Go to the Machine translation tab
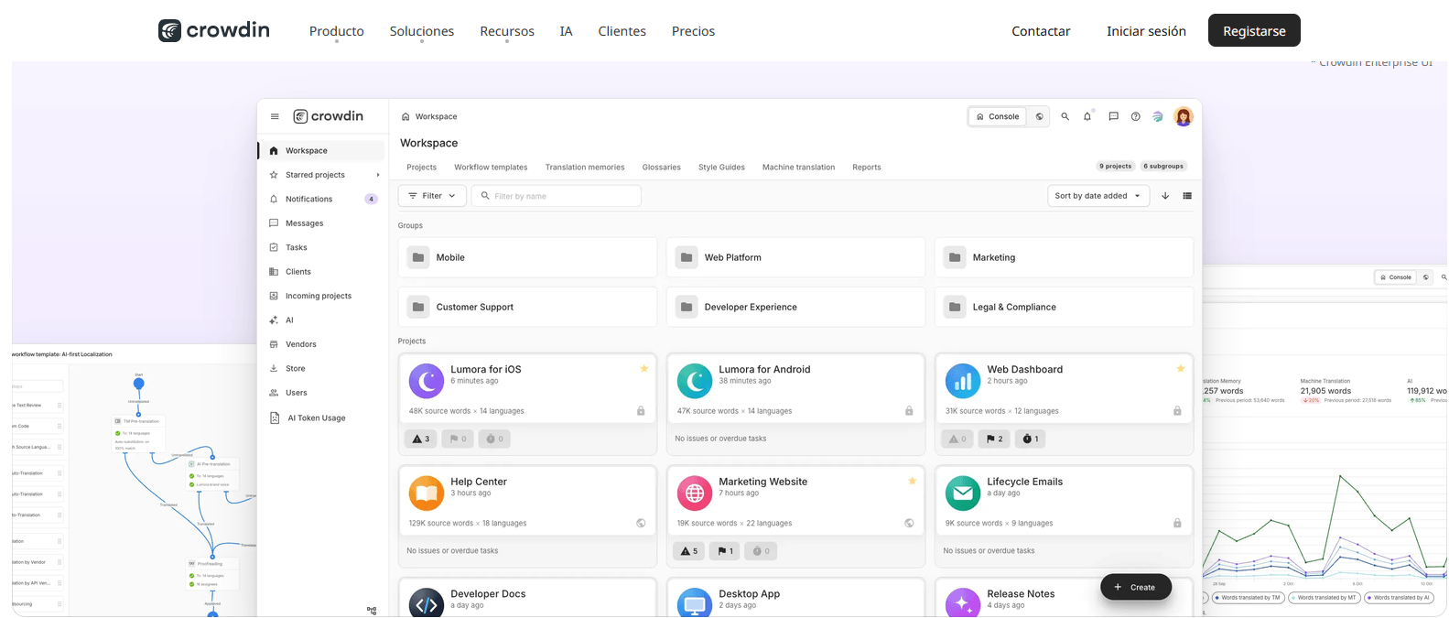Screen dimensions: 1449x618 tap(798, 168)
